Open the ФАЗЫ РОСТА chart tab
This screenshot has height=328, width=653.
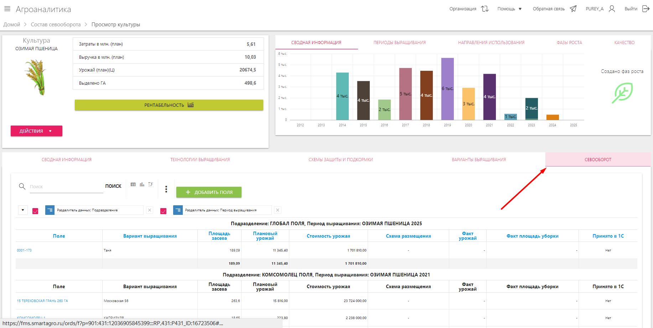coord(569,43)
